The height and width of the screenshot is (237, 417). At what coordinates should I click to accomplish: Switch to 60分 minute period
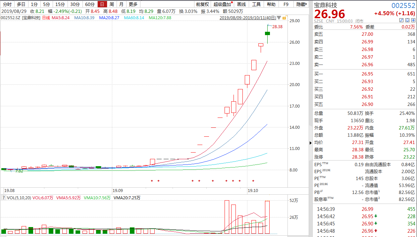coord(89,4)
